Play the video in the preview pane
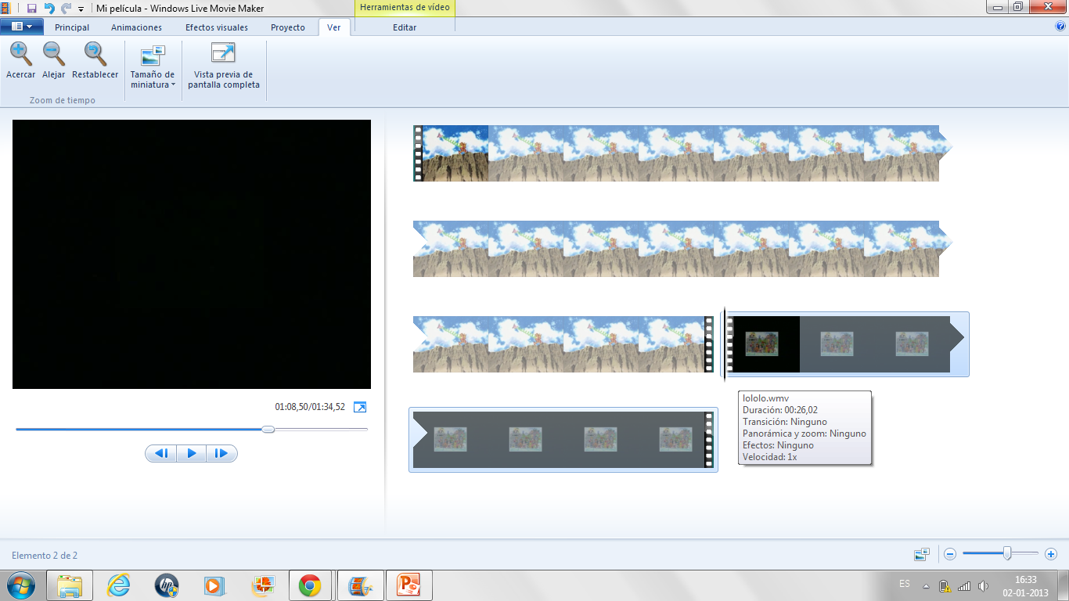 click(191, 453)
